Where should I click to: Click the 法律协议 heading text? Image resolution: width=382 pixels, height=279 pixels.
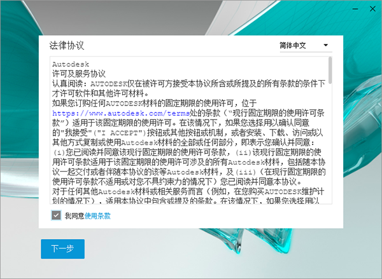(x=67, y=46)
